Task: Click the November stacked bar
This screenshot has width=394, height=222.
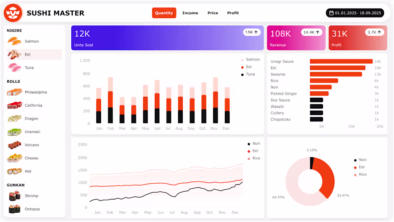Action: (215, 100)
